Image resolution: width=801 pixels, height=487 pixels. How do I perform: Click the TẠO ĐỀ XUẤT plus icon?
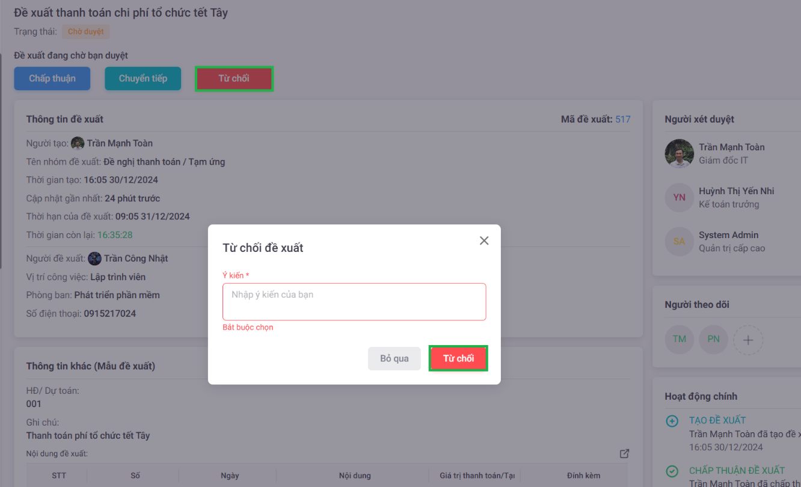(672, 421)
